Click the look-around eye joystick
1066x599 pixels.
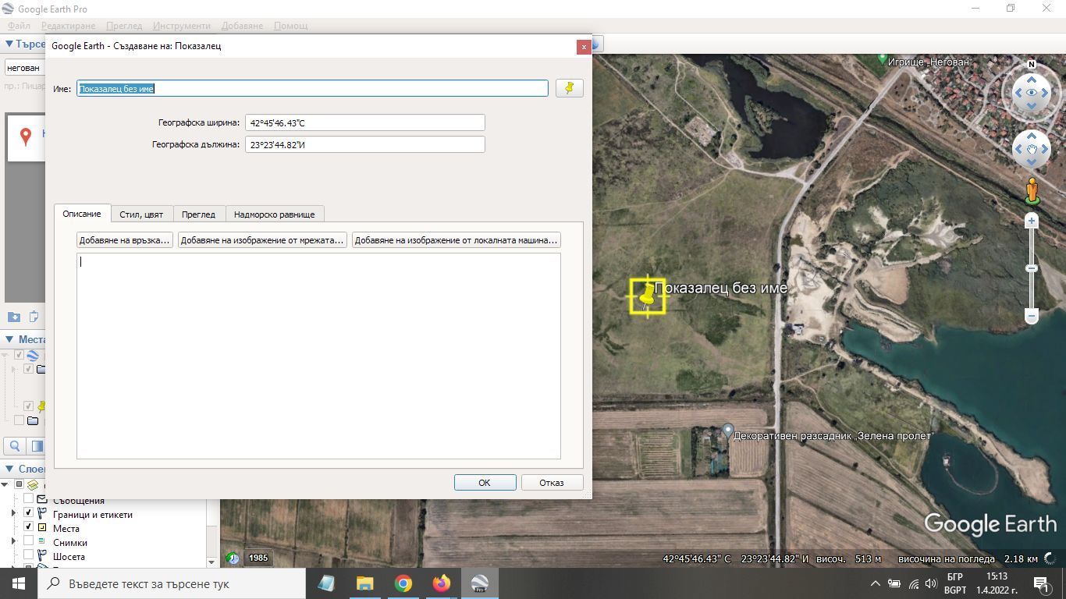pyautogui.click(x=1032, y=93)
